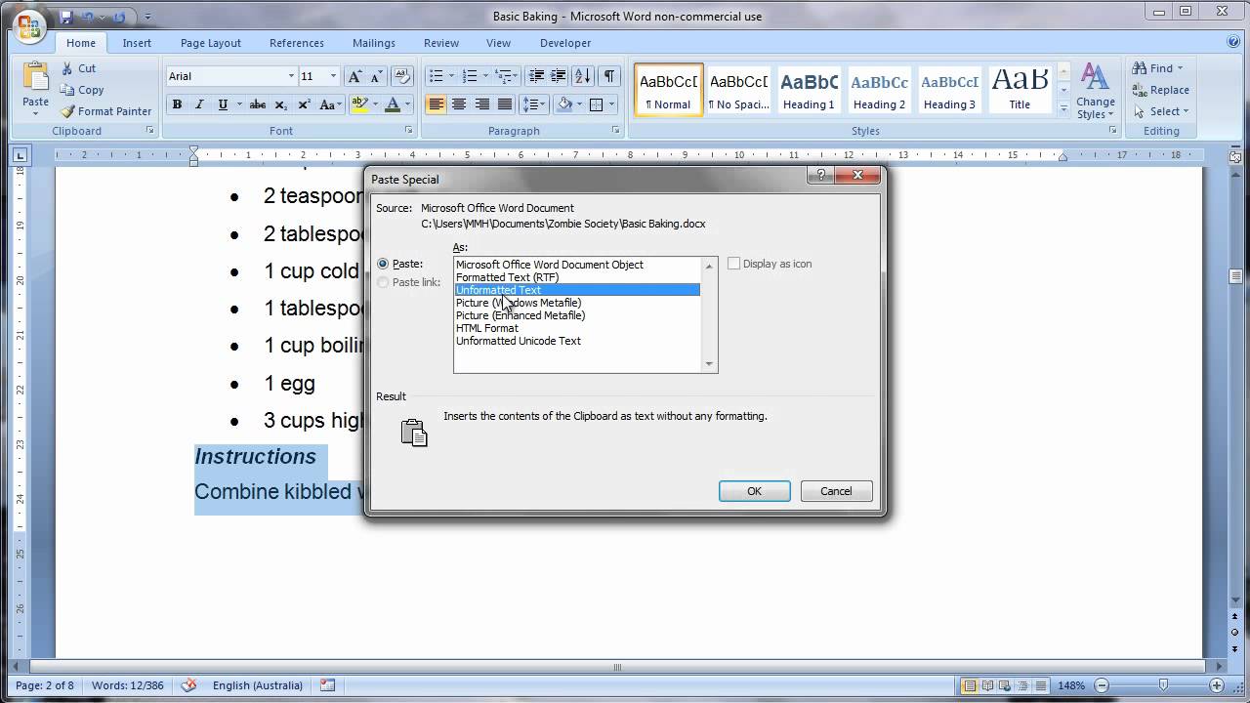This screenshot has width=1250, height=703.
Task: Increase the paragraph indent
Action: coord(559,76)
